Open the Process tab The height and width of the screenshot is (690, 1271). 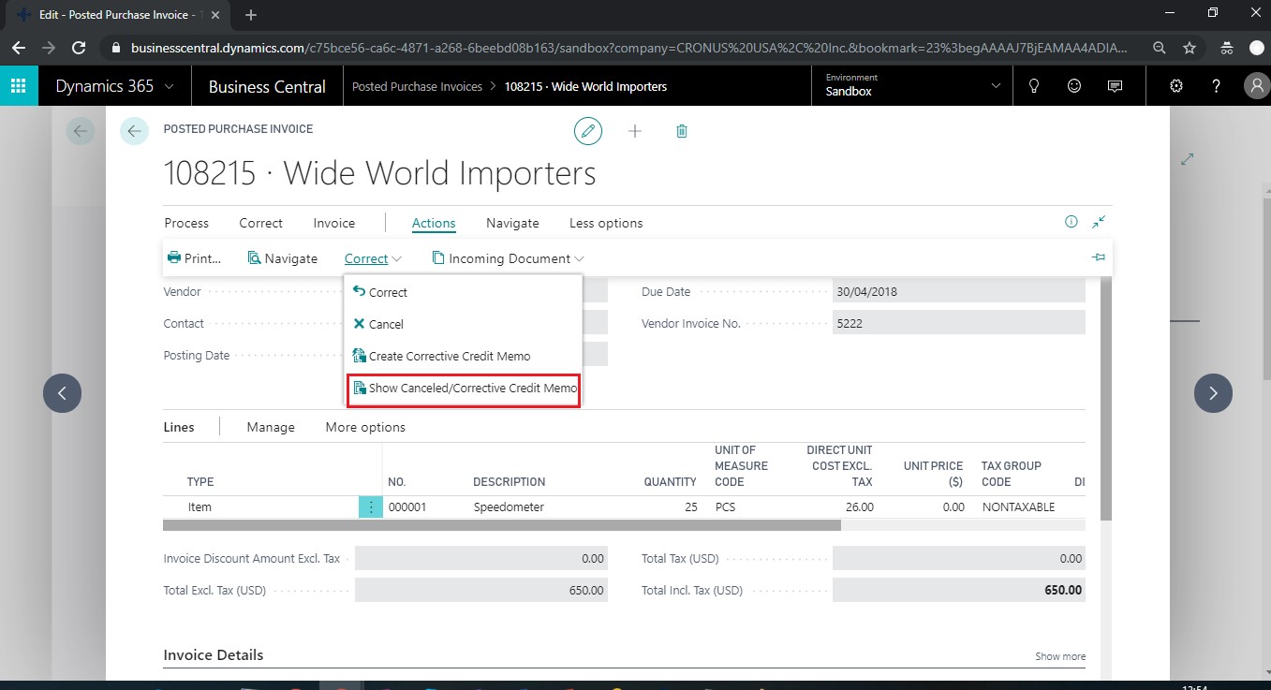pyautogui.click(x=186, y=223)
